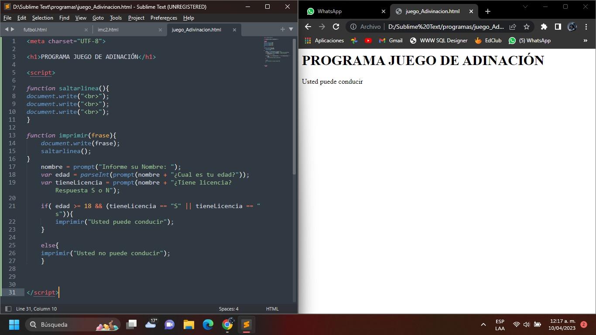This screenshot has height=335, width=596.
Task: Close the WhatsApp browser tab
Action: click(384, 11)
